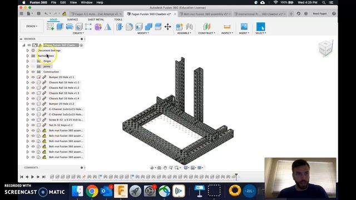Screen dimensions: 356x200
Task: Open the CONSTRUCT dropdown menu
Action: 206,33
